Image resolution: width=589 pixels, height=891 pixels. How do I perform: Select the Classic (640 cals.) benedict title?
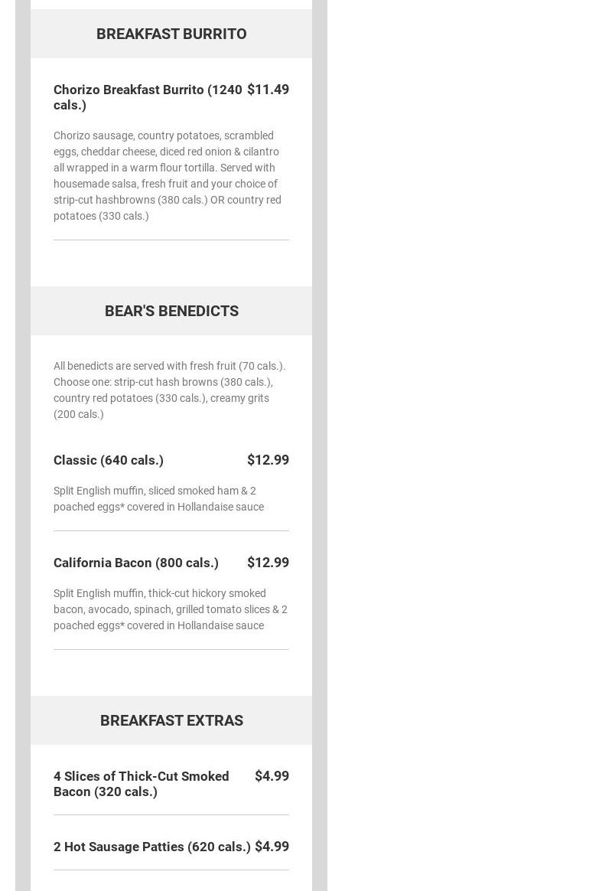[109, 460]
